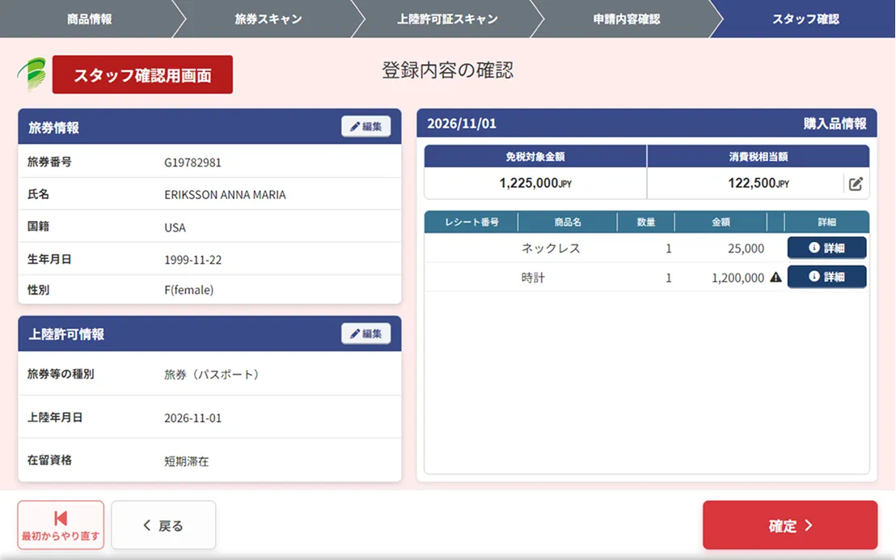Click the 上陸年月日 field label
896x560 pixels.
(x=55, y=418)
